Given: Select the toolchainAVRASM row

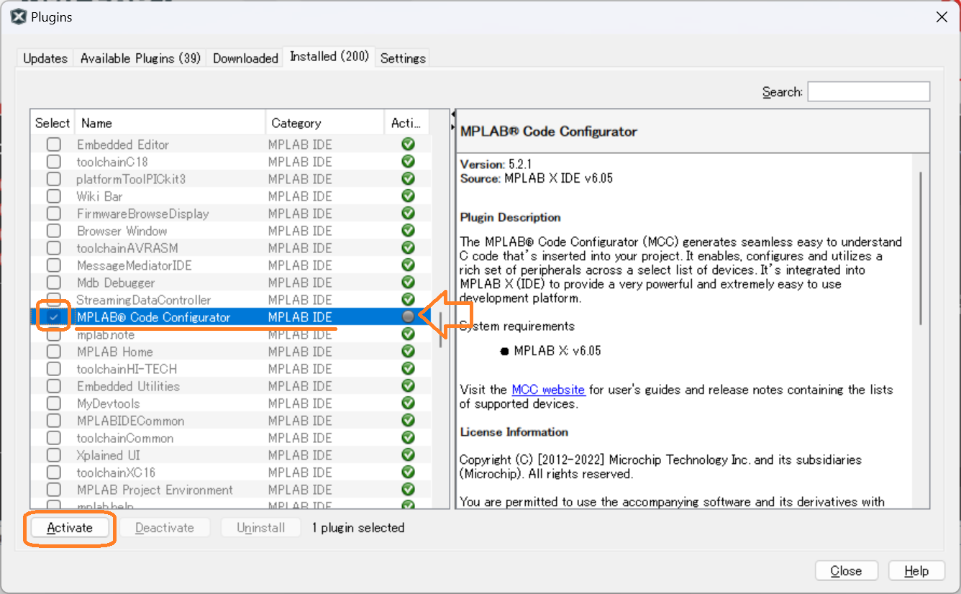Looking at the screenshot, I should (x=230, y=248).
